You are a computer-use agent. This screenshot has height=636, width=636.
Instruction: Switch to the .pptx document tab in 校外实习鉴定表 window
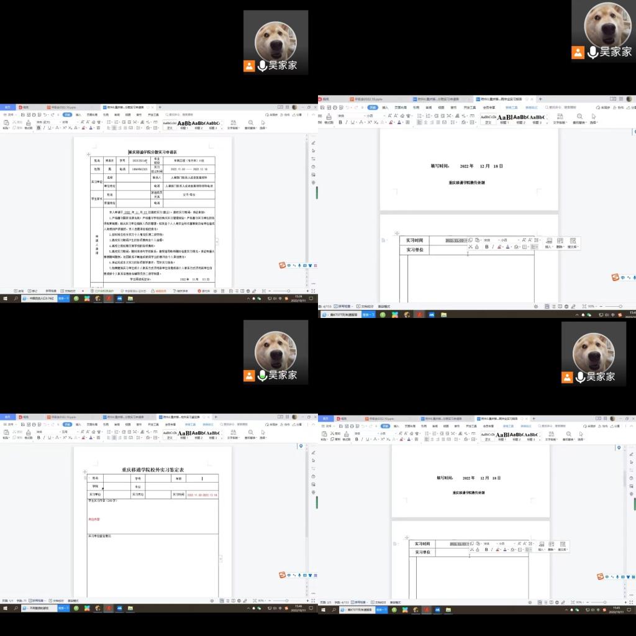(62, 417)
